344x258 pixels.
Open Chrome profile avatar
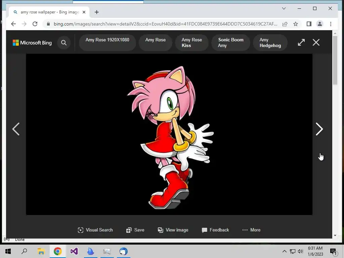[x=320, y=24]
